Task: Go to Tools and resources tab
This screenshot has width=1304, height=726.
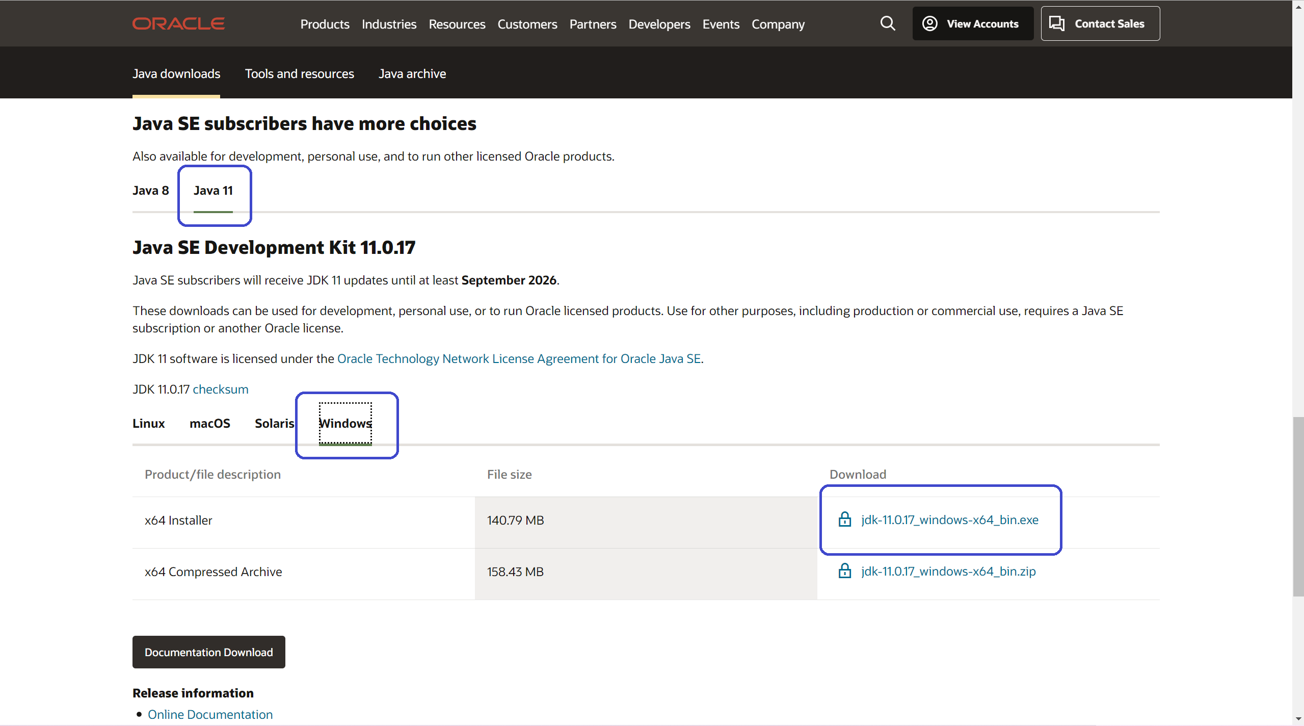Action: (x=299, y=73)
